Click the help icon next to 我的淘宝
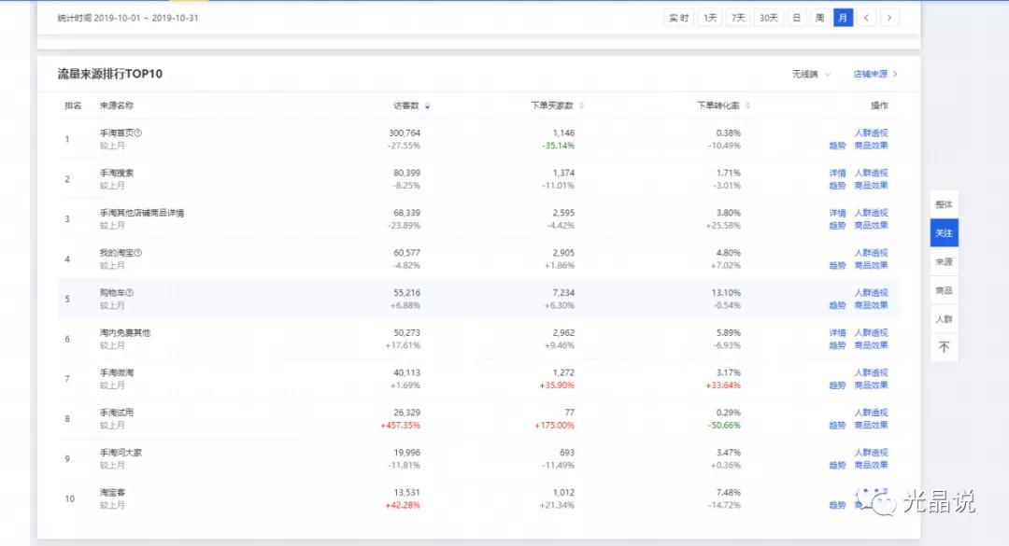 click(x=138, y=253)
